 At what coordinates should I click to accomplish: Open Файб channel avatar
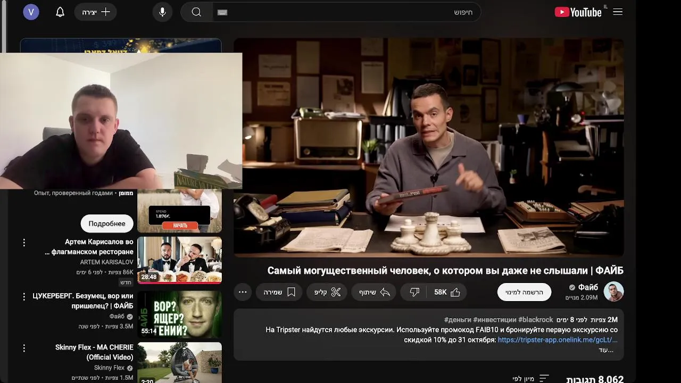point(613,292)
